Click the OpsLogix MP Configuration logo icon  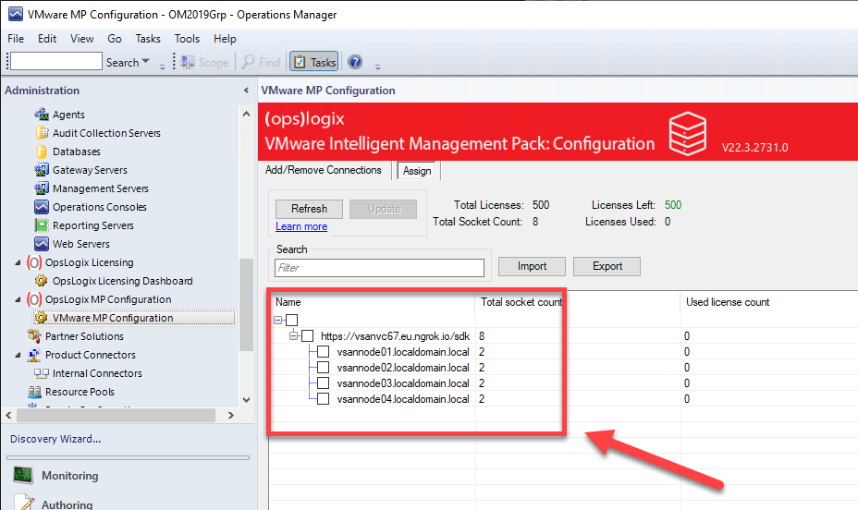pyautogui.click(x=34, y=299)
